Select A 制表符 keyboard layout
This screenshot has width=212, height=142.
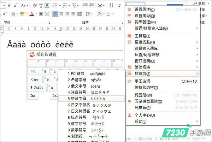click(x=92, y=136)
